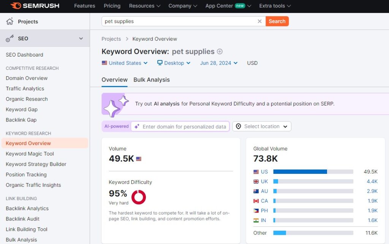
Task: Open Pricing in the top navigation
Action: (112, 6)
